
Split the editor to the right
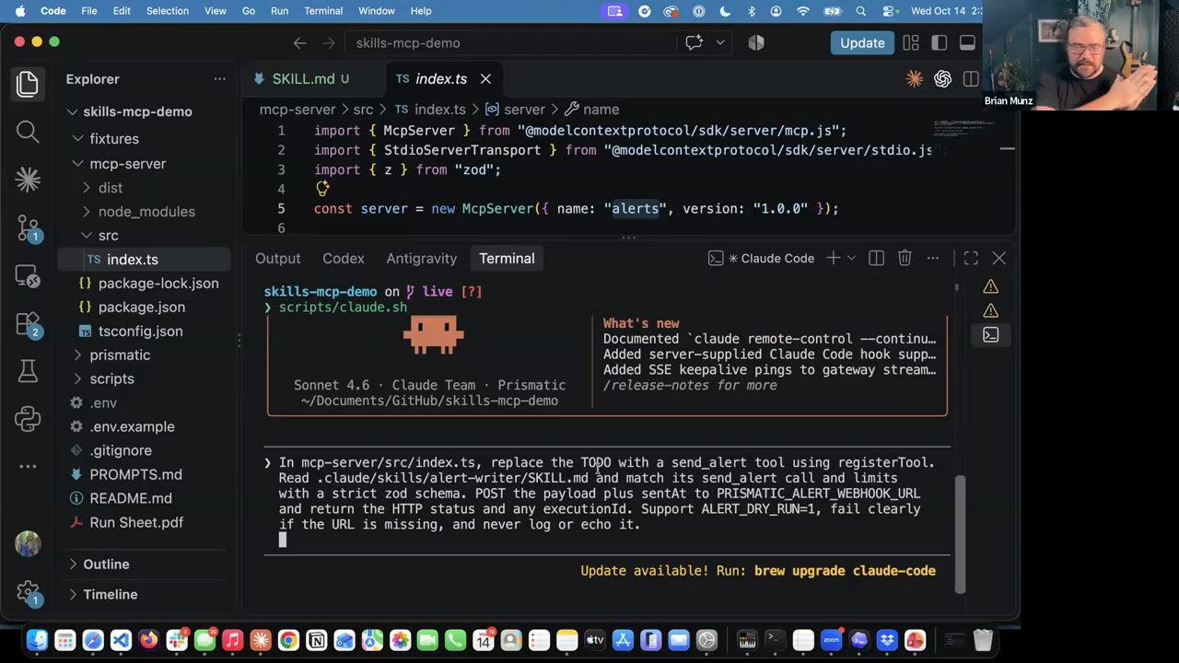970,79
